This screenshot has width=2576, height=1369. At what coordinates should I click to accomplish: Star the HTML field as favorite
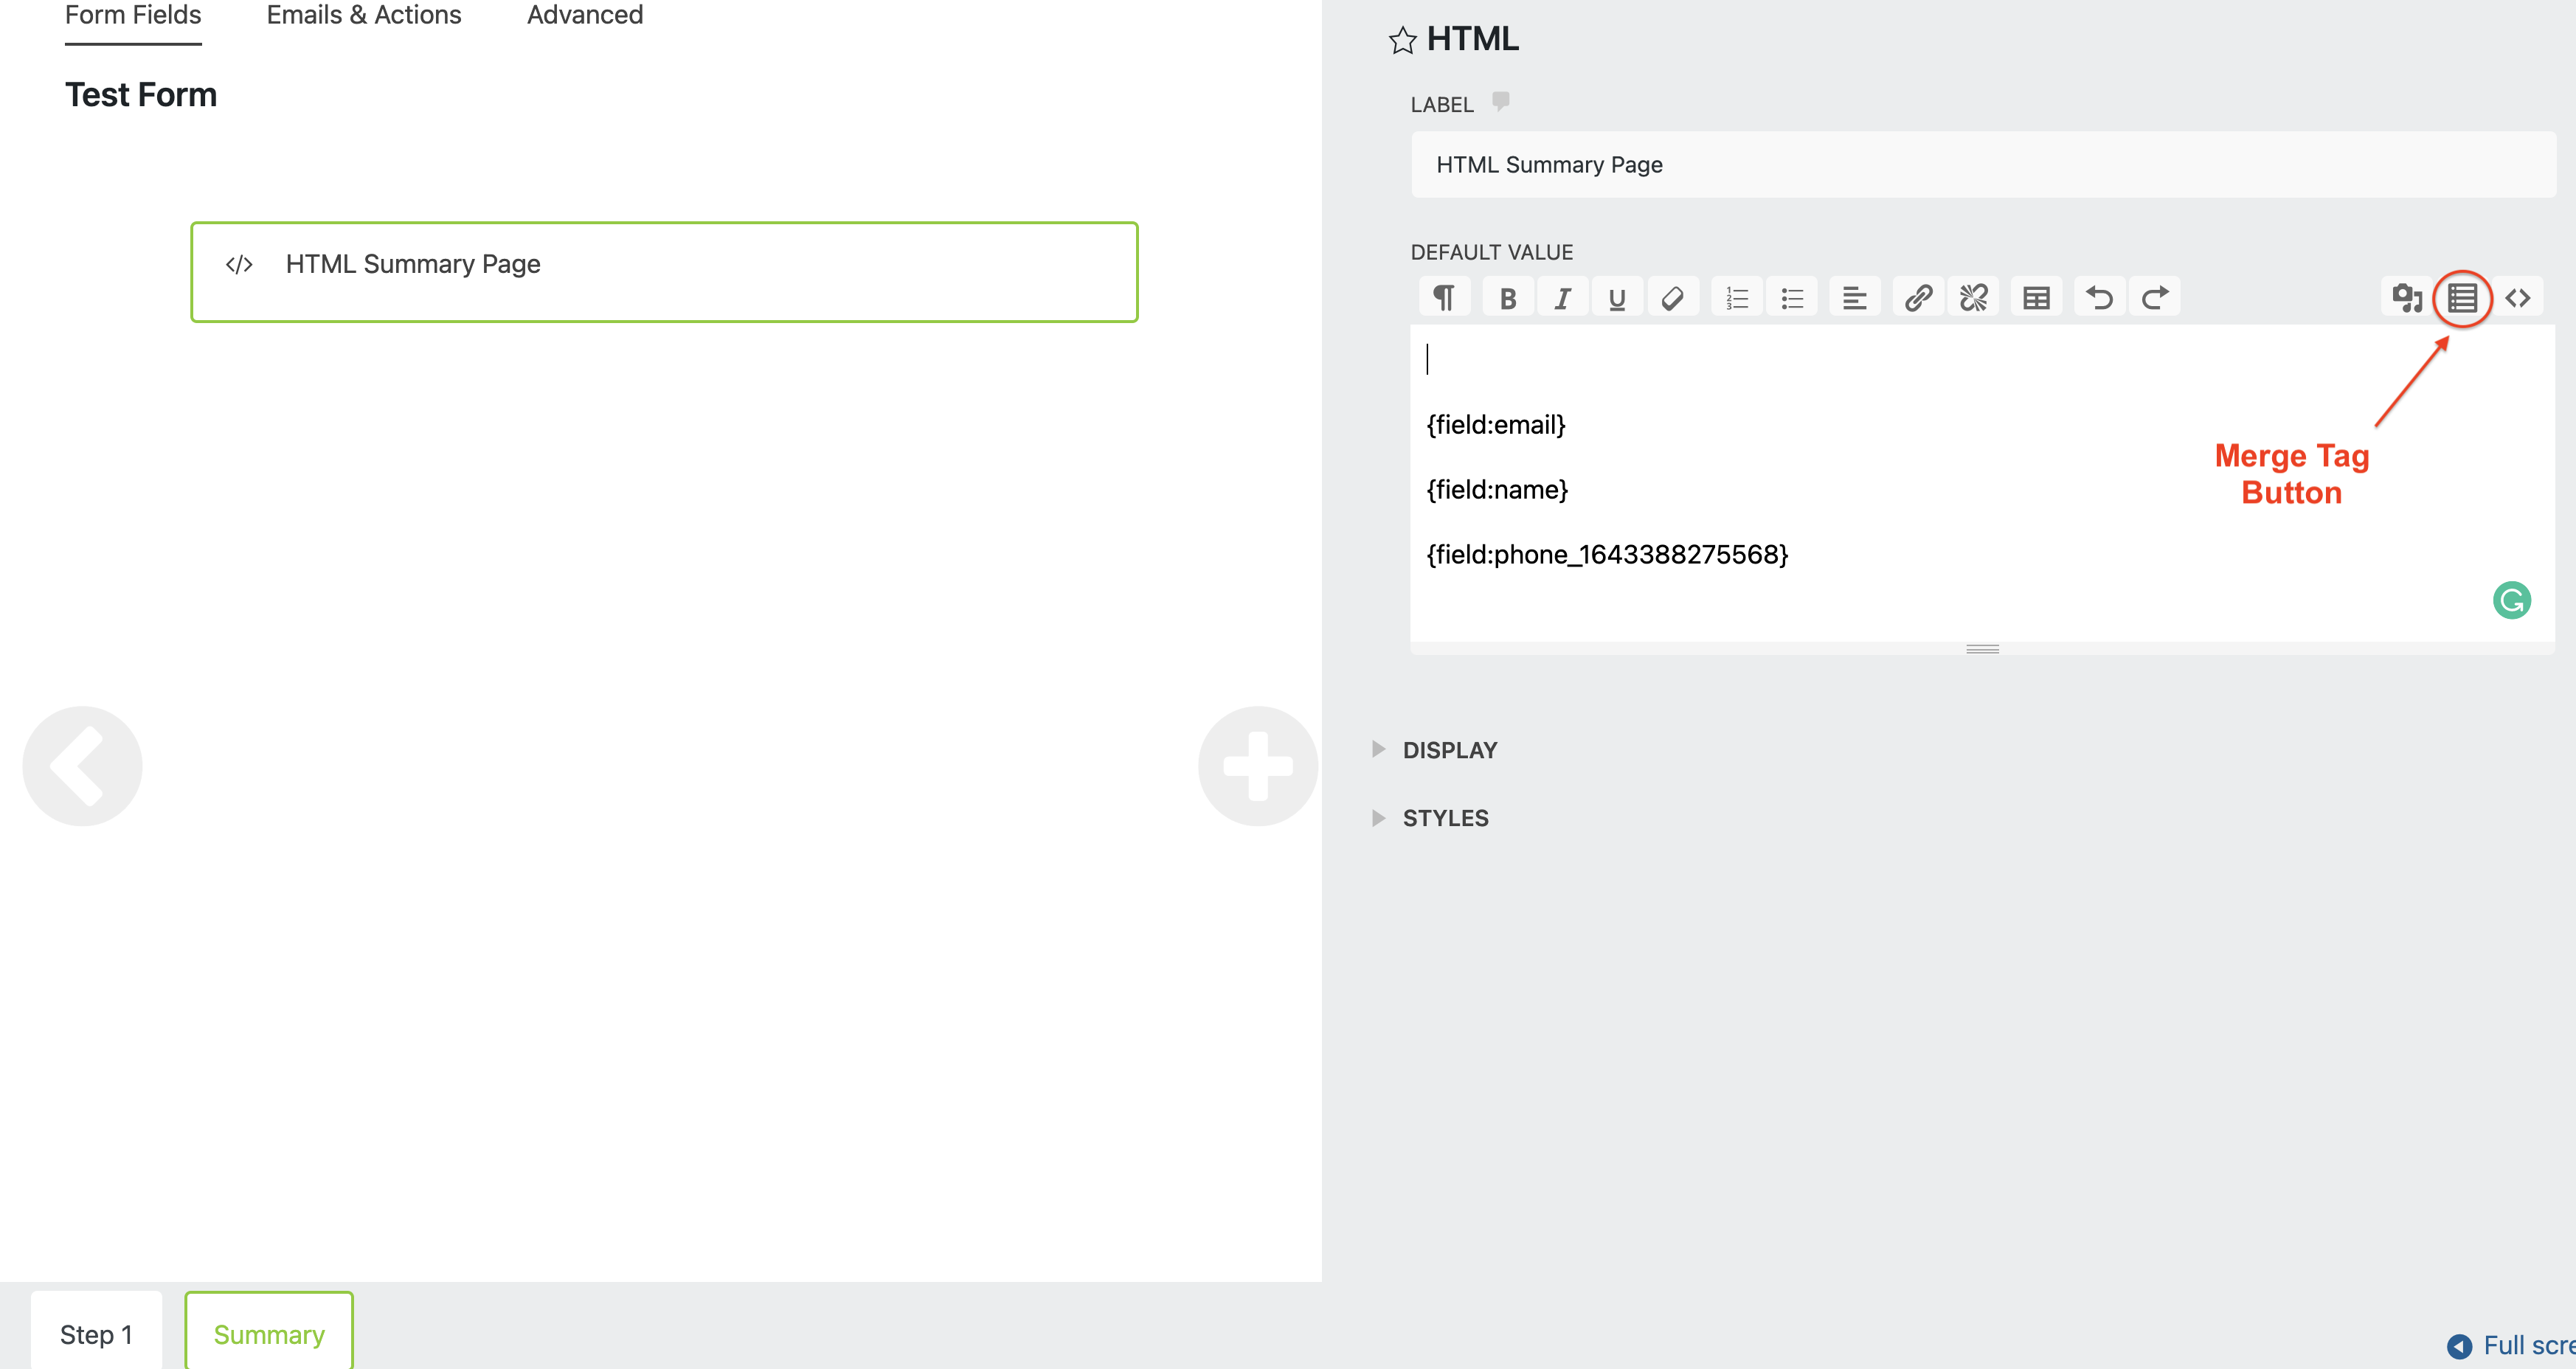1402,40
